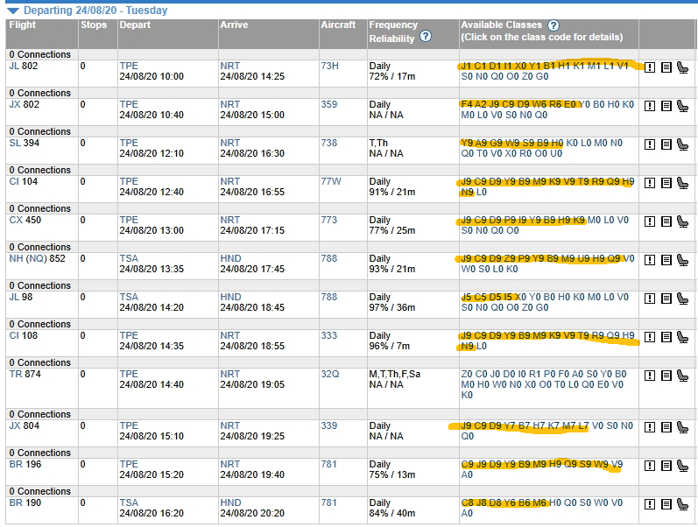
Task: Open info alert icon for JL 802
Action: pos(650,67)
